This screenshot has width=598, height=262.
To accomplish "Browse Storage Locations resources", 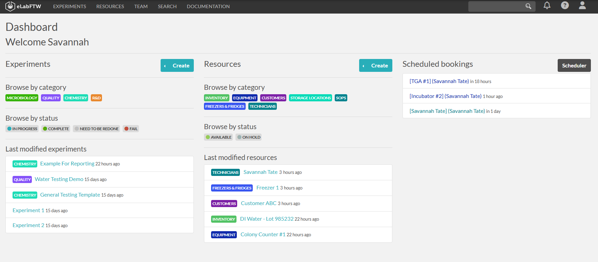I will pos(310,98).
